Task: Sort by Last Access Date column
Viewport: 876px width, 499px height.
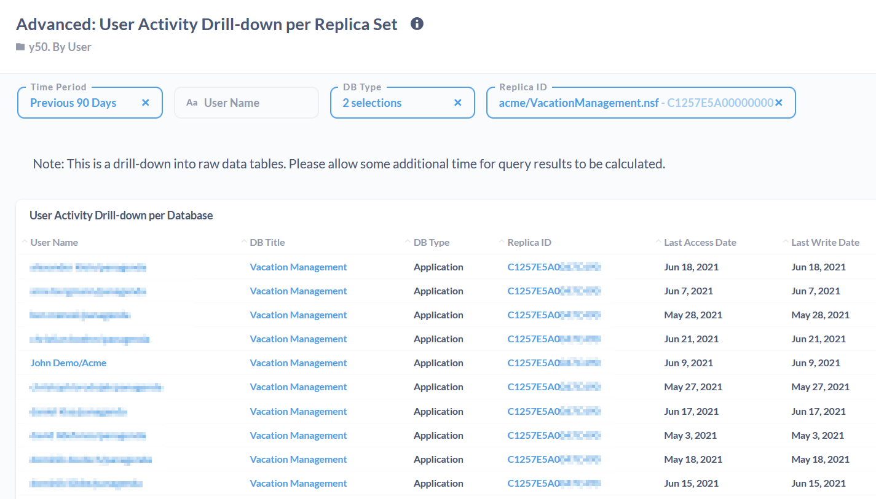Action: 700,242
